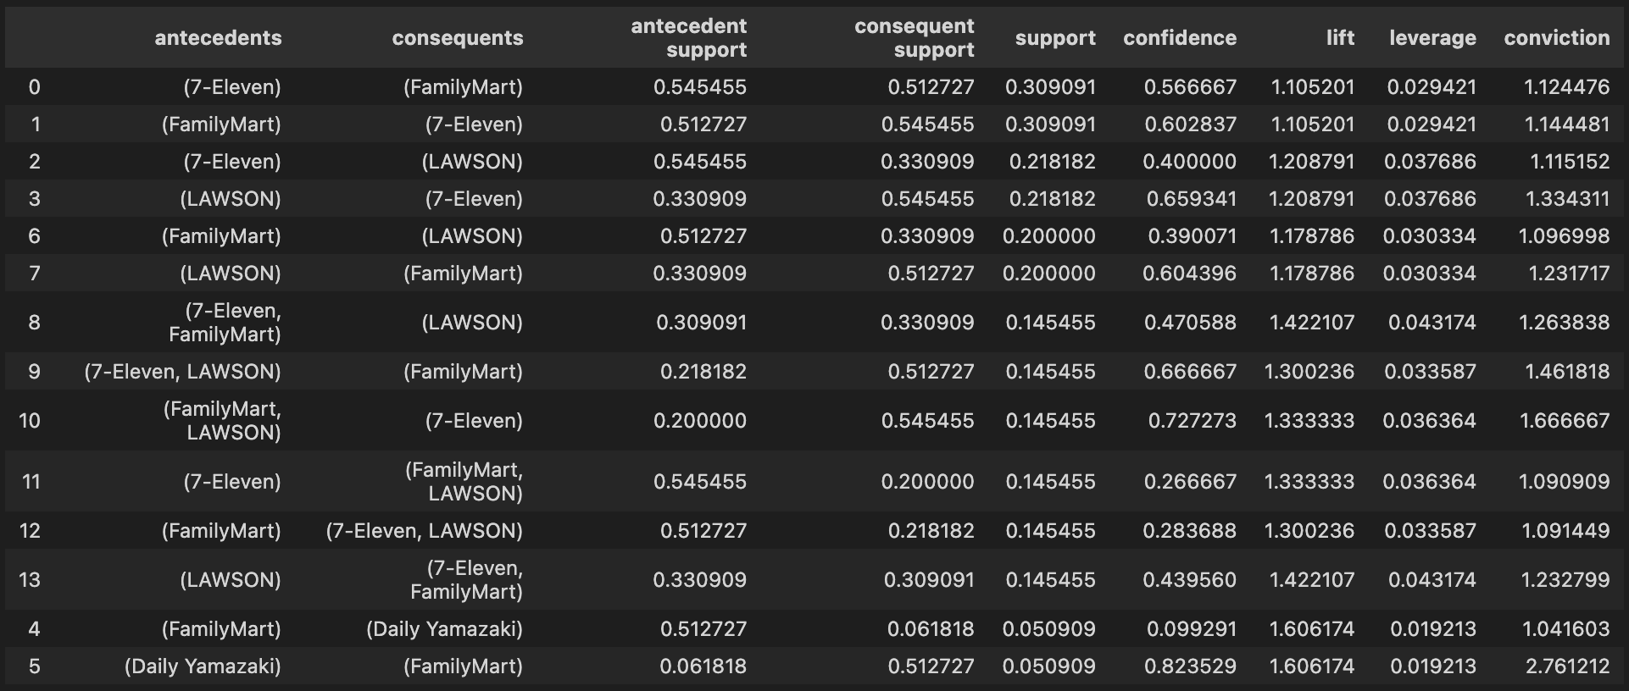Select the conviction value 1.666667
Screen dimensions: 1629x691
tap(1565, 421)
